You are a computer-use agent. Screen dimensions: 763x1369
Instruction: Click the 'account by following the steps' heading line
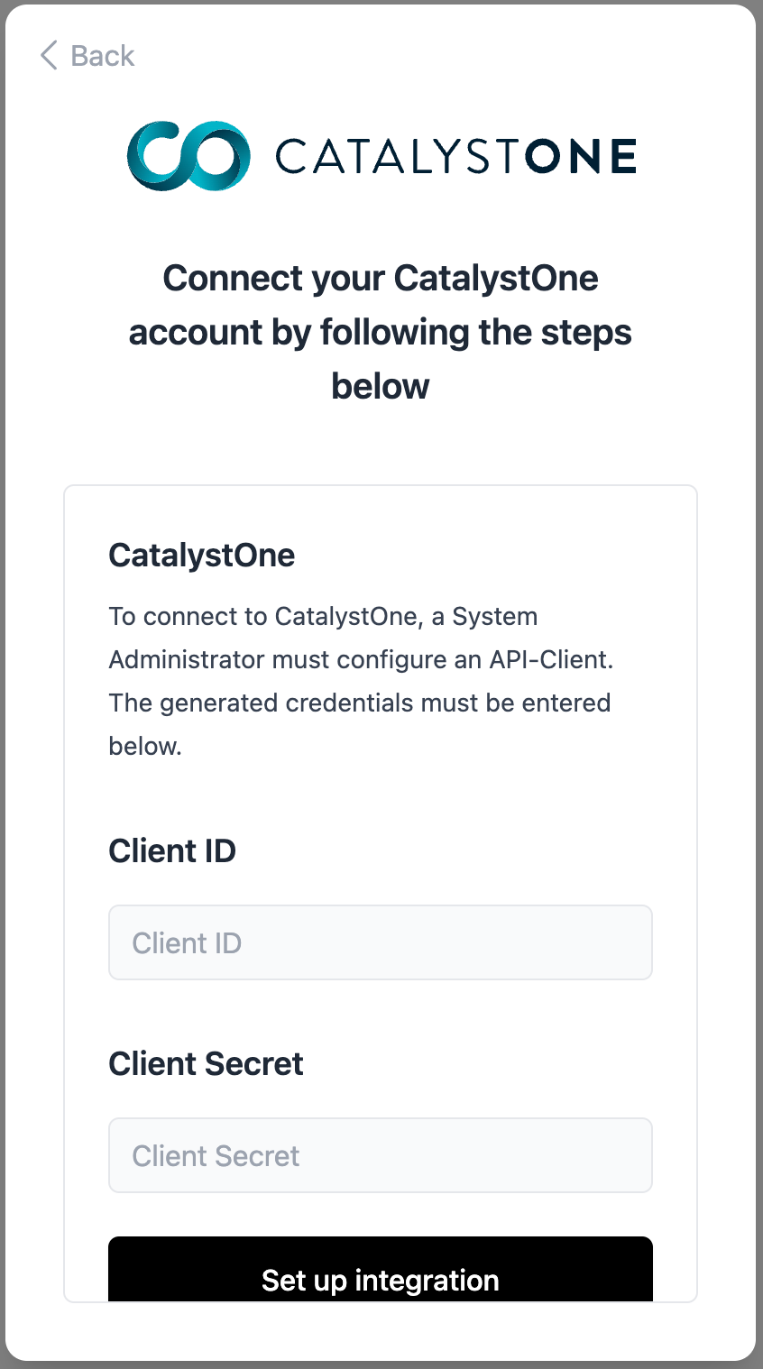(380, 332)
